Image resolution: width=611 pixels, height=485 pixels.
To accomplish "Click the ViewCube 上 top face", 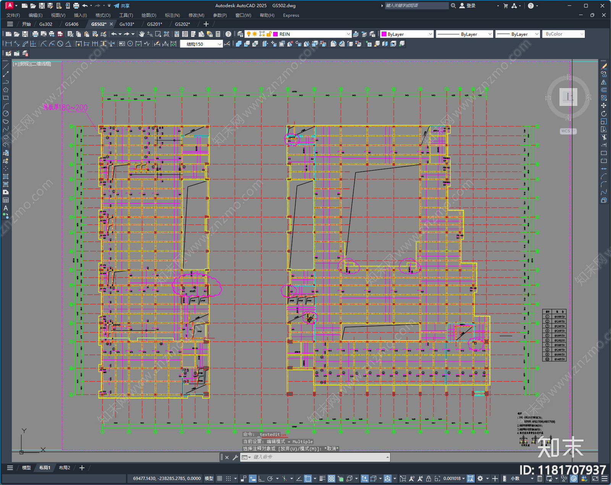I will [x=568, y=97].
